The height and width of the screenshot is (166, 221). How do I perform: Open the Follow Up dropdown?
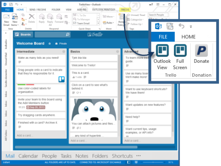(x=135, y=24)
